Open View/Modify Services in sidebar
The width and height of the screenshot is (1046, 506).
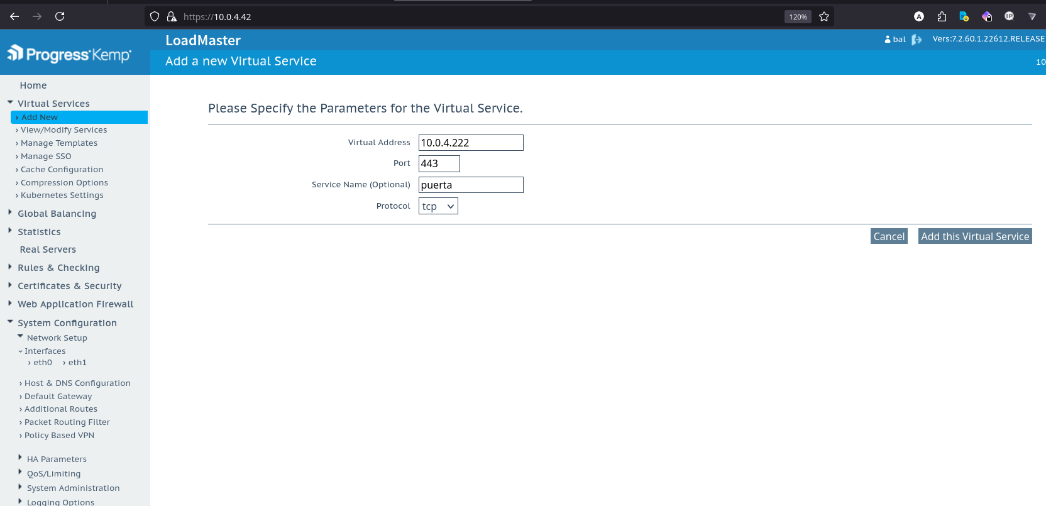pyautogui.click(x=63, y=130)
